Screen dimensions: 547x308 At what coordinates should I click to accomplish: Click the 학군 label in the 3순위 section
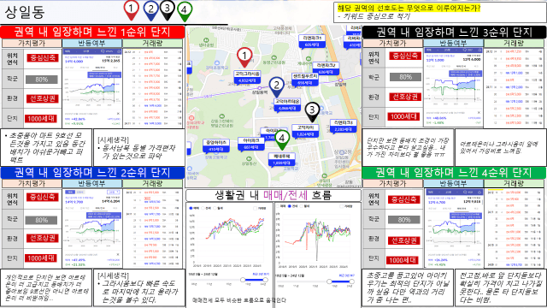tap(373, 77)
